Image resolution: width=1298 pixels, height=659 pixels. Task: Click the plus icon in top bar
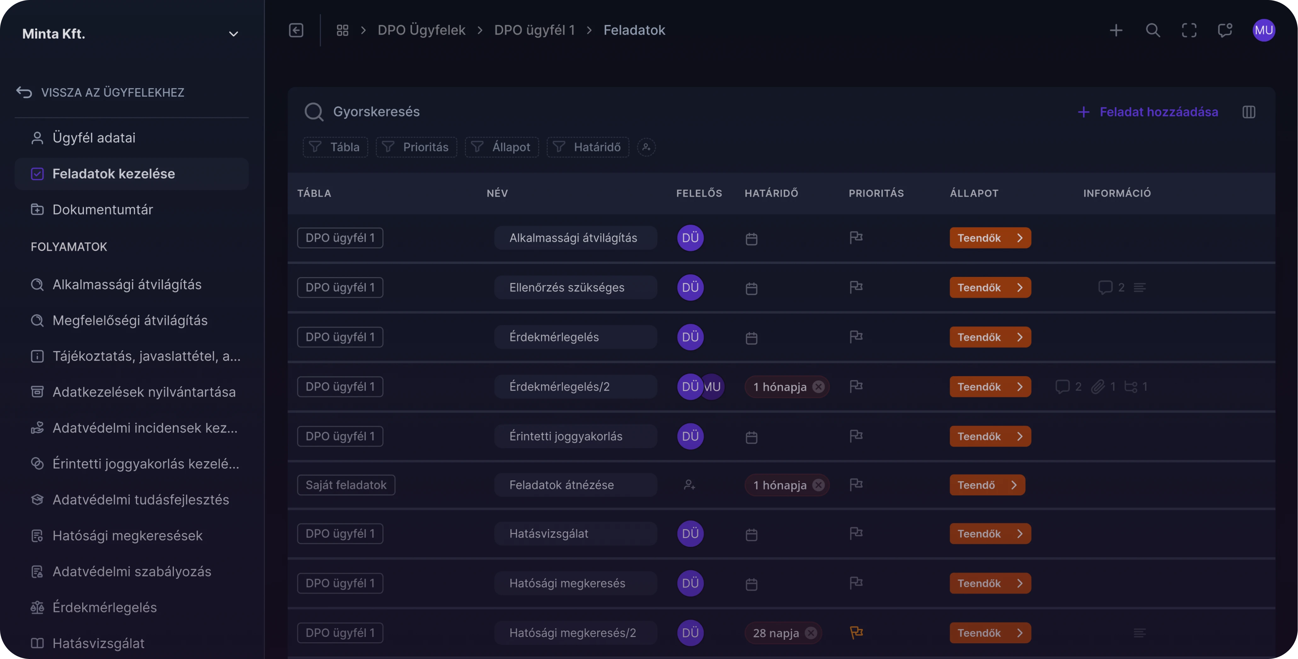pyautogui.click(x=1116, y=30)
